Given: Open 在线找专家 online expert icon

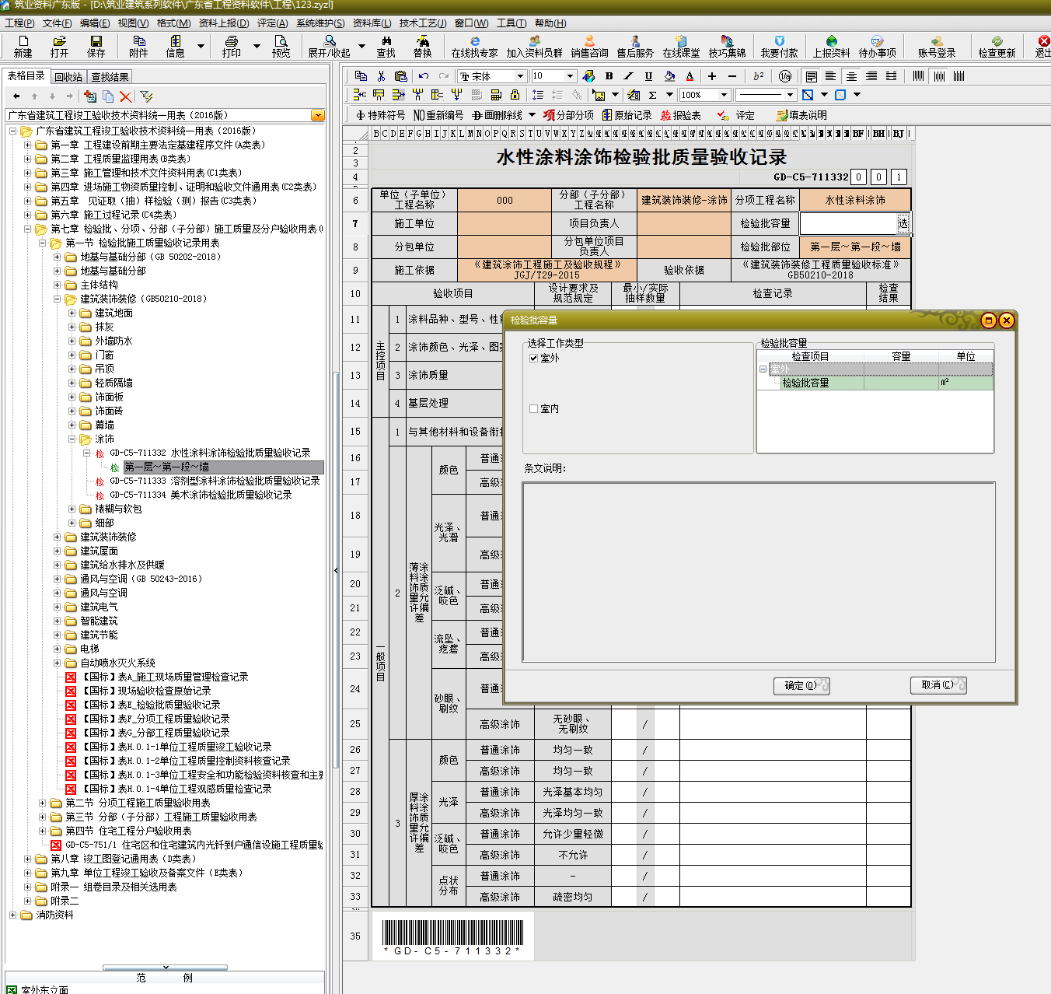Looking at the screenshot, I should [474, 46].
